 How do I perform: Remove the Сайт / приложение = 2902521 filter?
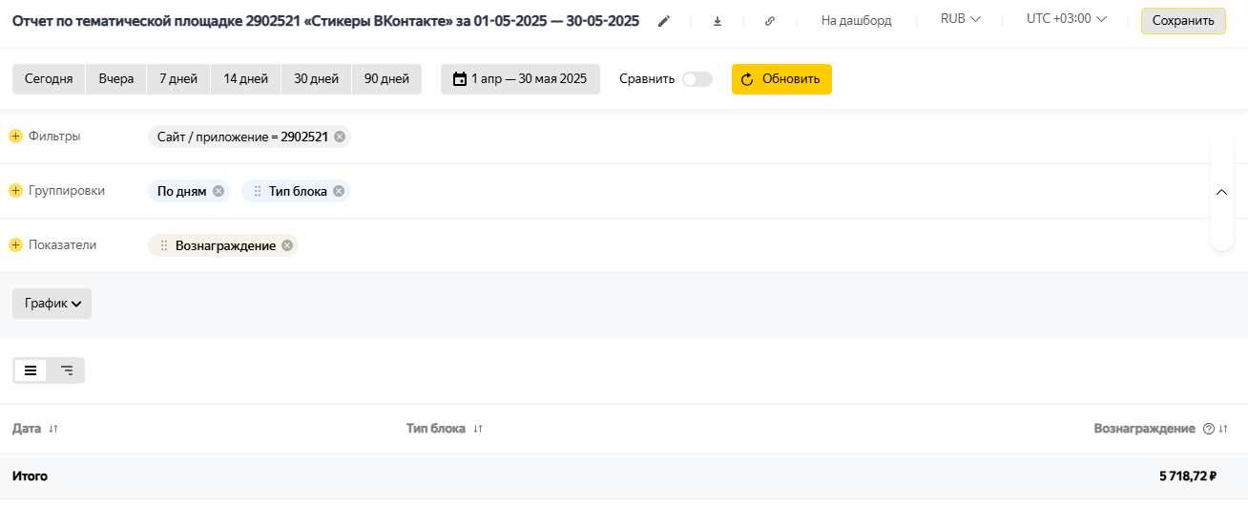click(340, 137)
